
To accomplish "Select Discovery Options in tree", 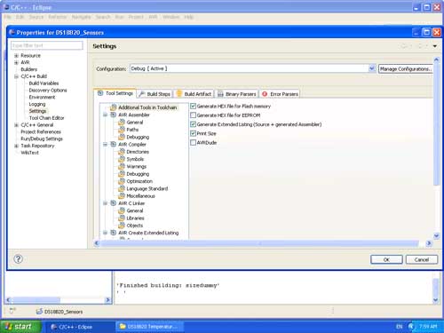I will pos(48,90).
